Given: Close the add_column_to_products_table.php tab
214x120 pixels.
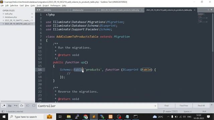Looking at the screenshot, I should click(195, 10).
